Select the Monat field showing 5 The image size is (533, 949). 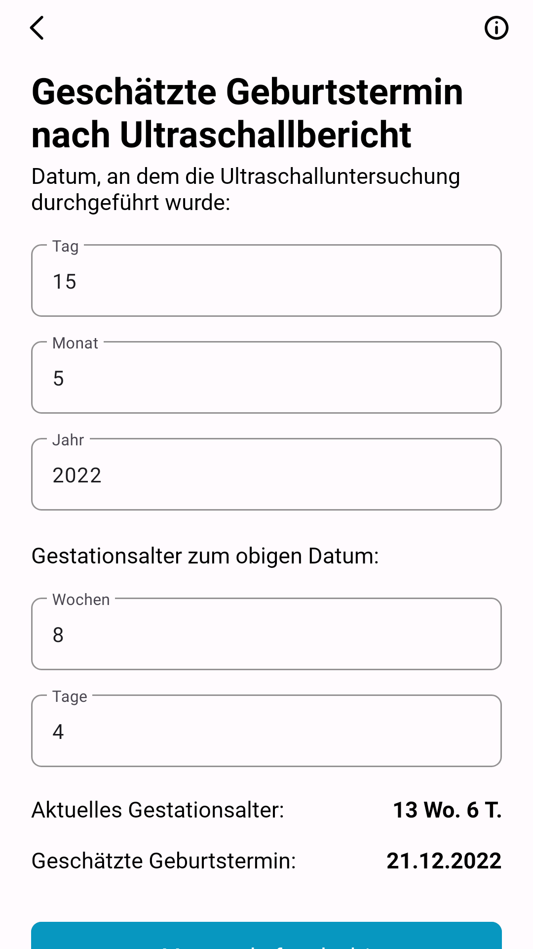[266, 377]
